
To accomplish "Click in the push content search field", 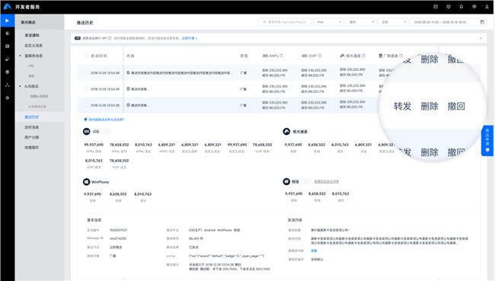I will pos(285,22).
